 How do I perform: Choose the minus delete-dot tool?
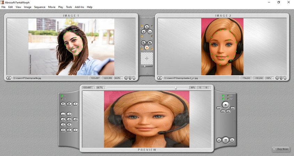click(x=150, y=32)
